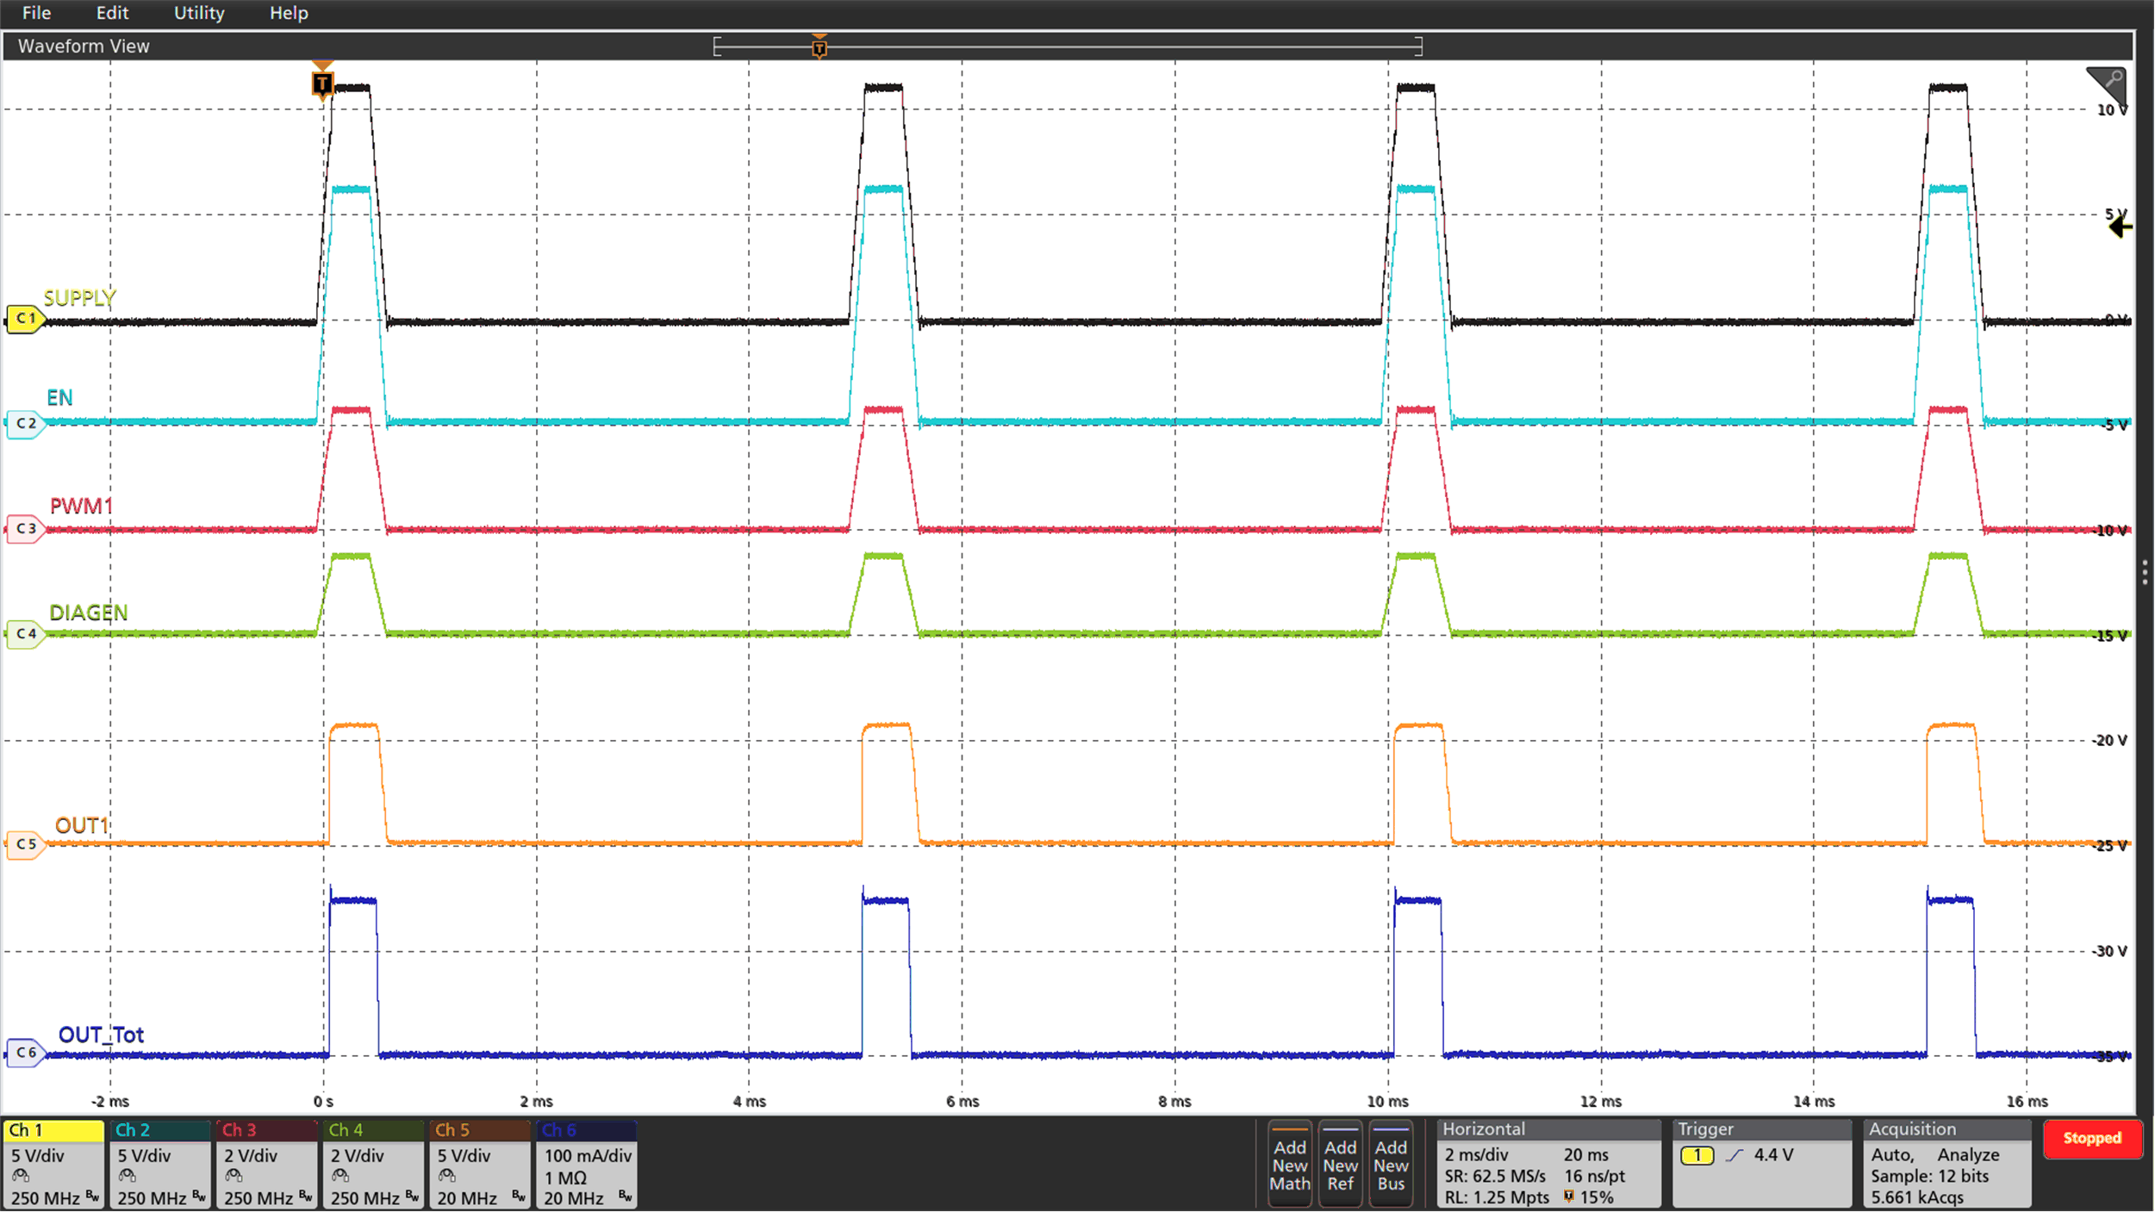The image size is (2155, 1212).
Task: Select the C6 OUT_Tot channel handle
Action: (x=25, y=1053)
